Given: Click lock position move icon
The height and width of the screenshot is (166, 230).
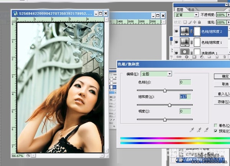Looking at the screenshot, I should (x=194, y=22).
